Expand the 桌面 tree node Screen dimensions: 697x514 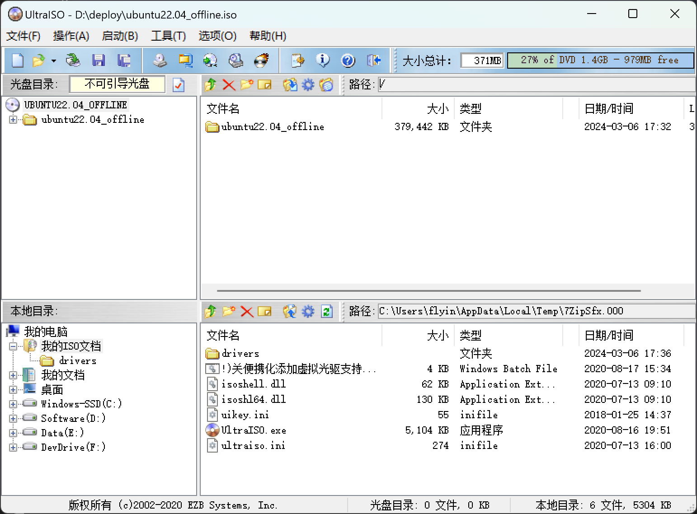coord(13,390)
